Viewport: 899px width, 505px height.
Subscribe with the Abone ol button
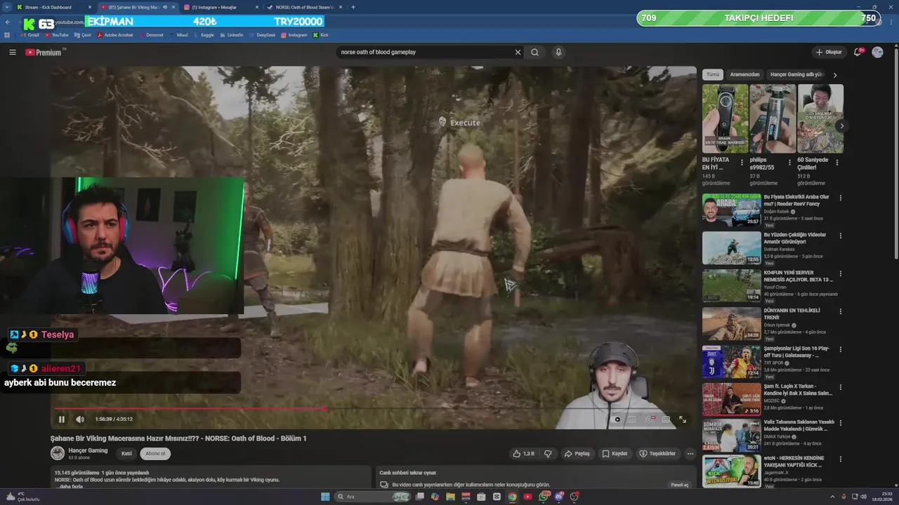(x=155, y=453)
